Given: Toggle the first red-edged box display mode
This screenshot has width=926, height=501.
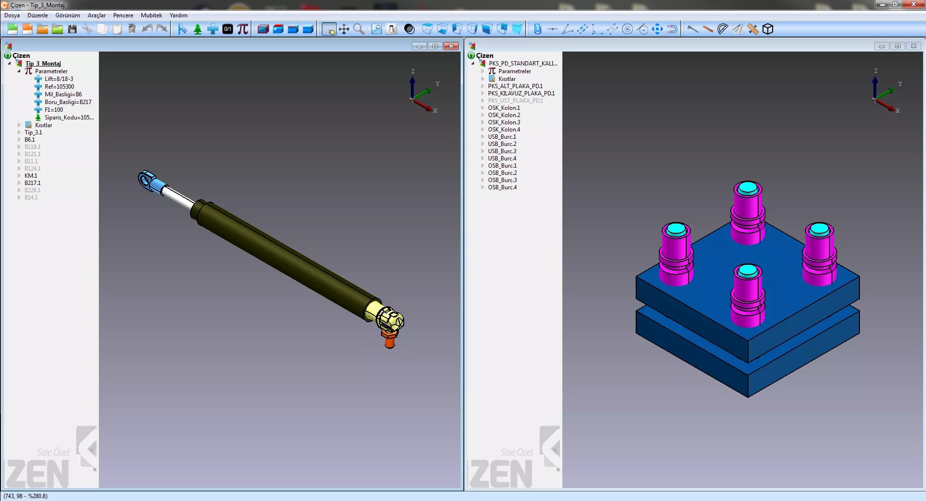Looking at the screenshot, I should pyautogui.click(x=263, y=29).
